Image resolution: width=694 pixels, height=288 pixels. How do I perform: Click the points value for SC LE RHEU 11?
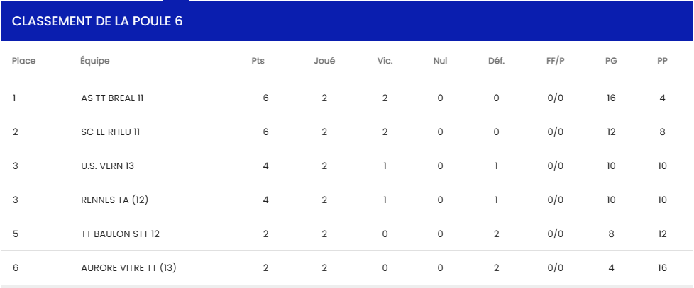click(x=265, y=132)
